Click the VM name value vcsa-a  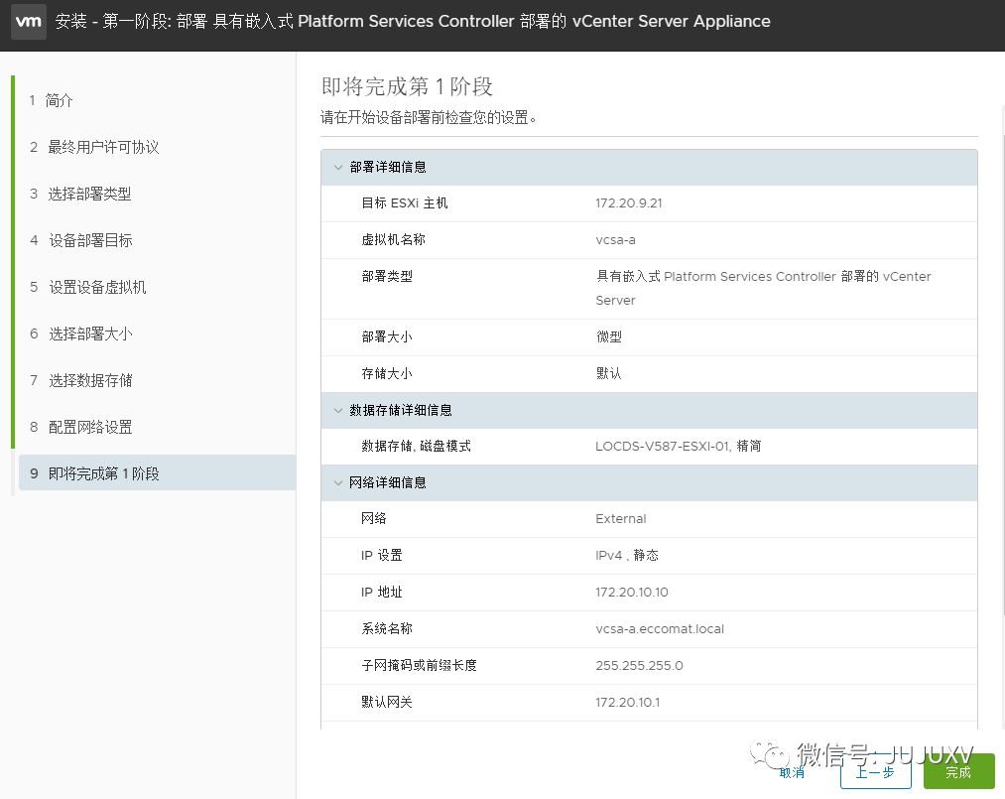615,240
